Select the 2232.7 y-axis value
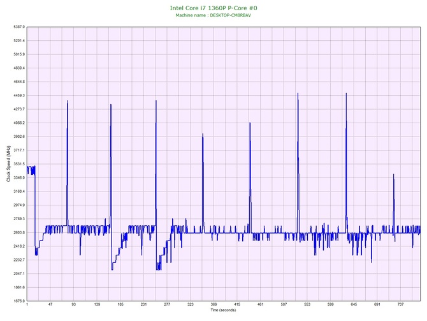 (19, 260)
